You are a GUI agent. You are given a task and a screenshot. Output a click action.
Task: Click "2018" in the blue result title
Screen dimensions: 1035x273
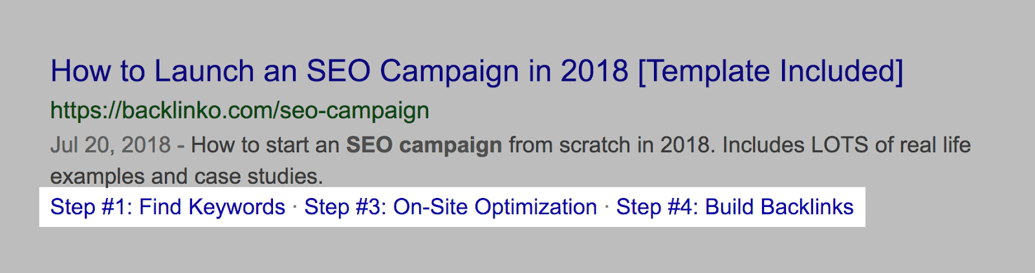(x=594, y=71)
